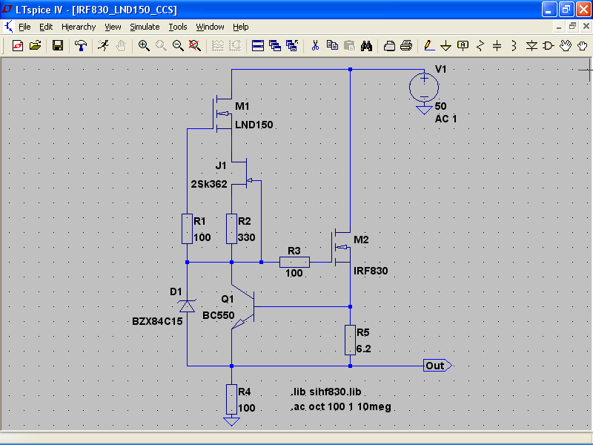Click the V1 voltage source symbol
This screenshot has width=593, height=445.
pos(424,88)
